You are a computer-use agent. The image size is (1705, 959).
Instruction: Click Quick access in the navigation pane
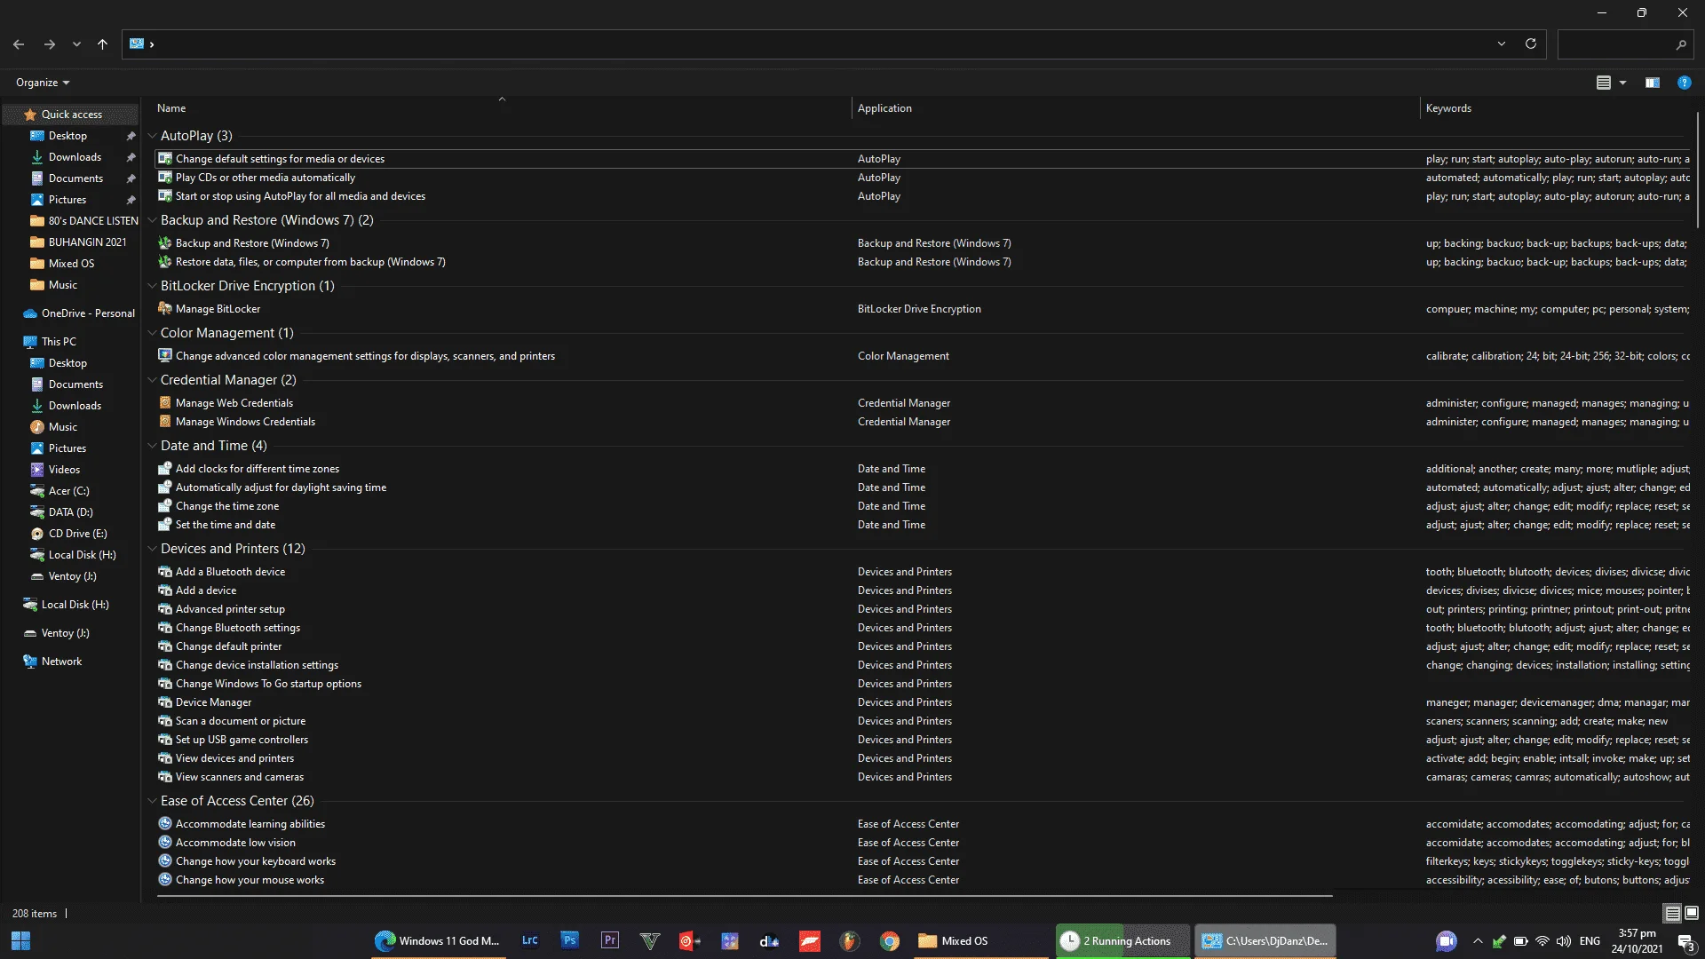[71, 115]
